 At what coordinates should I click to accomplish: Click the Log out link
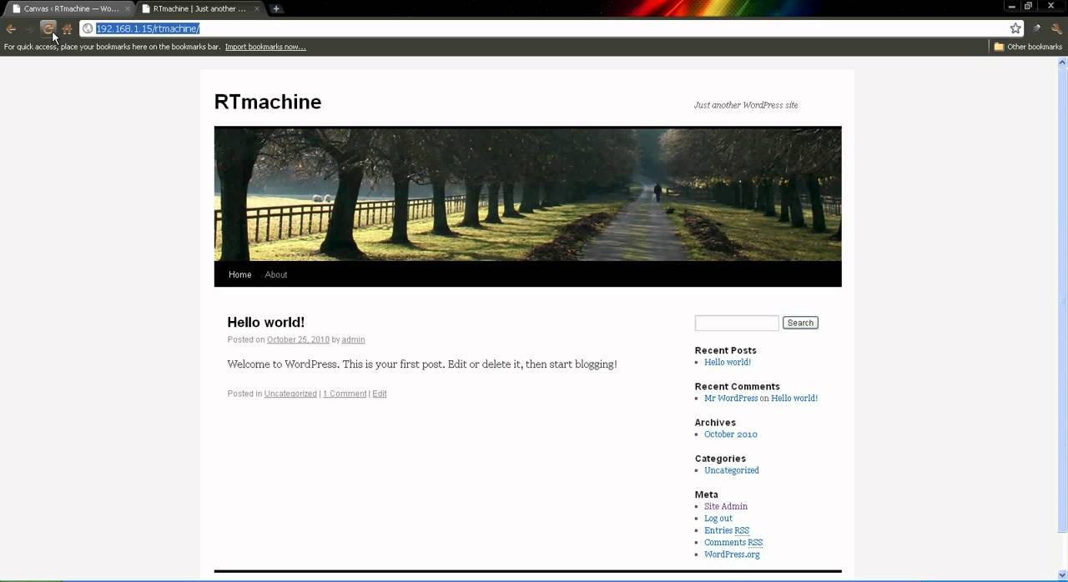tap(718, 518)
